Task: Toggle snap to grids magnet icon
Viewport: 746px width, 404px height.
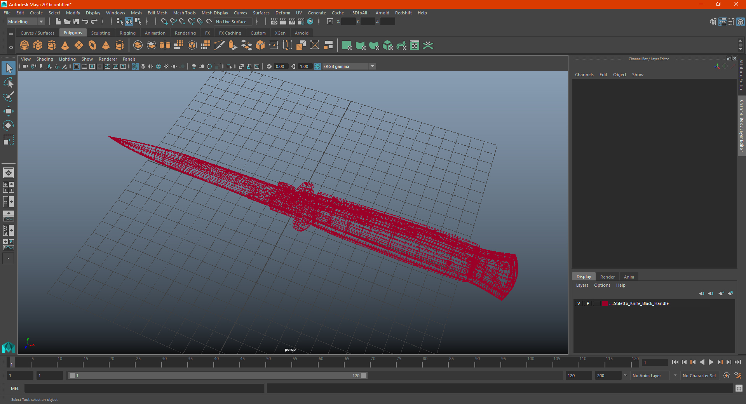Action: [x=164, y=22]
